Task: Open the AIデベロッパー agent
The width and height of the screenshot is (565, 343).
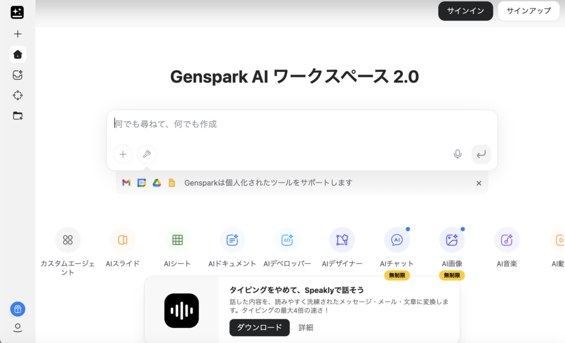Action: pos(287,240)
